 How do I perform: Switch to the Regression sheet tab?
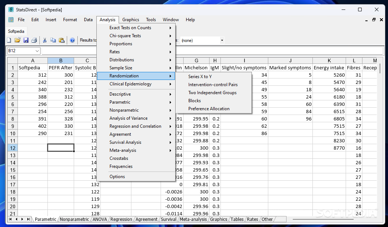121,219
